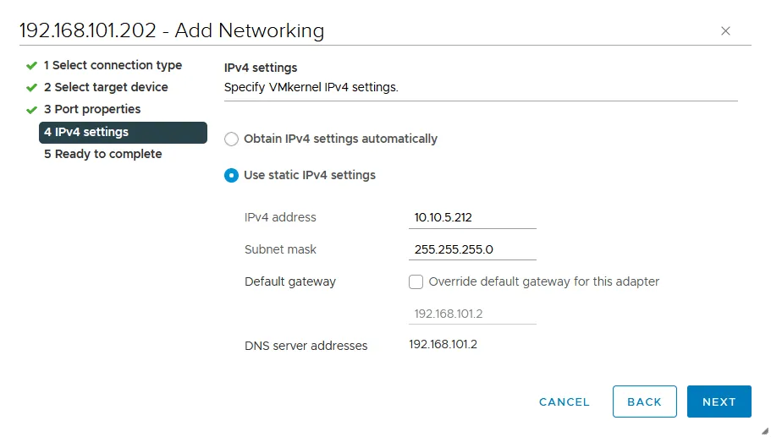The height and width of the screenshot is (437, 771).
Task: Choose Use static IPv4 settings radio
Action: [x=231, y=175]
